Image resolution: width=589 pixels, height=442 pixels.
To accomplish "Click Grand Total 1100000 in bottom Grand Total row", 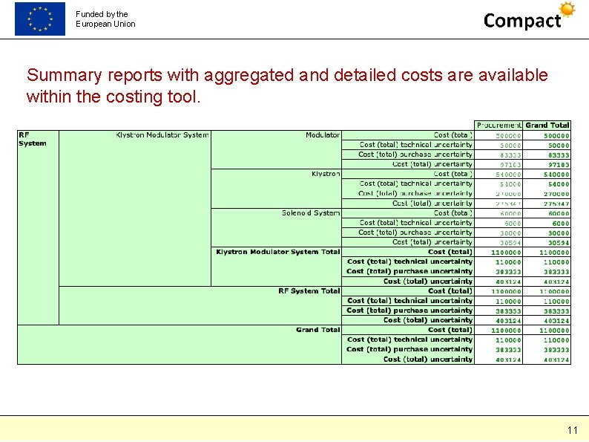I will [554, 331].
